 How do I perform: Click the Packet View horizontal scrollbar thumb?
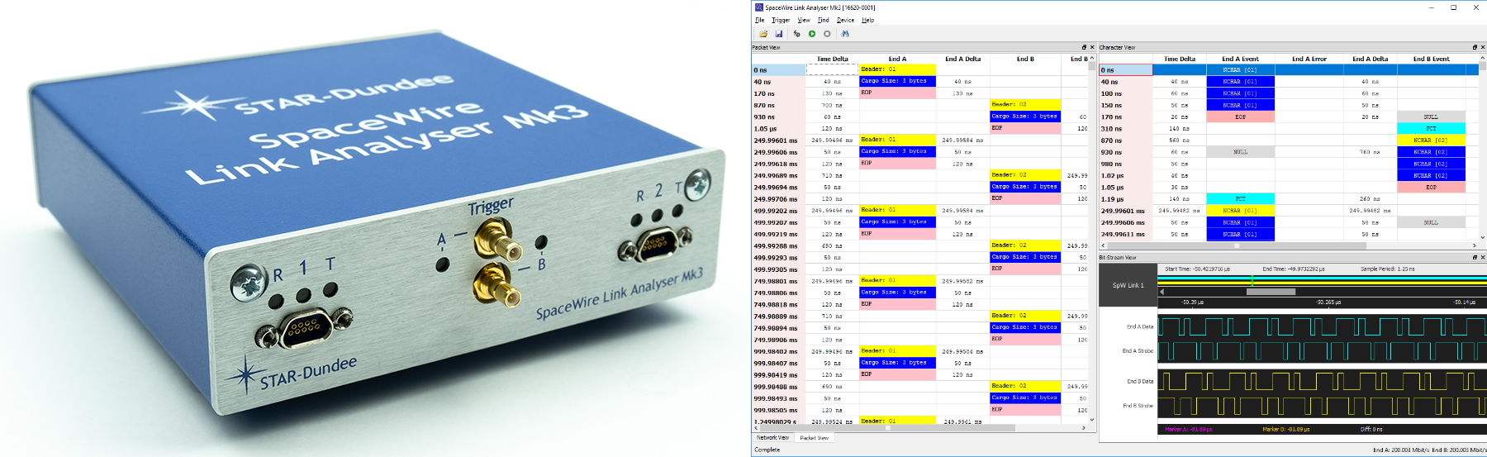[888, 428]
